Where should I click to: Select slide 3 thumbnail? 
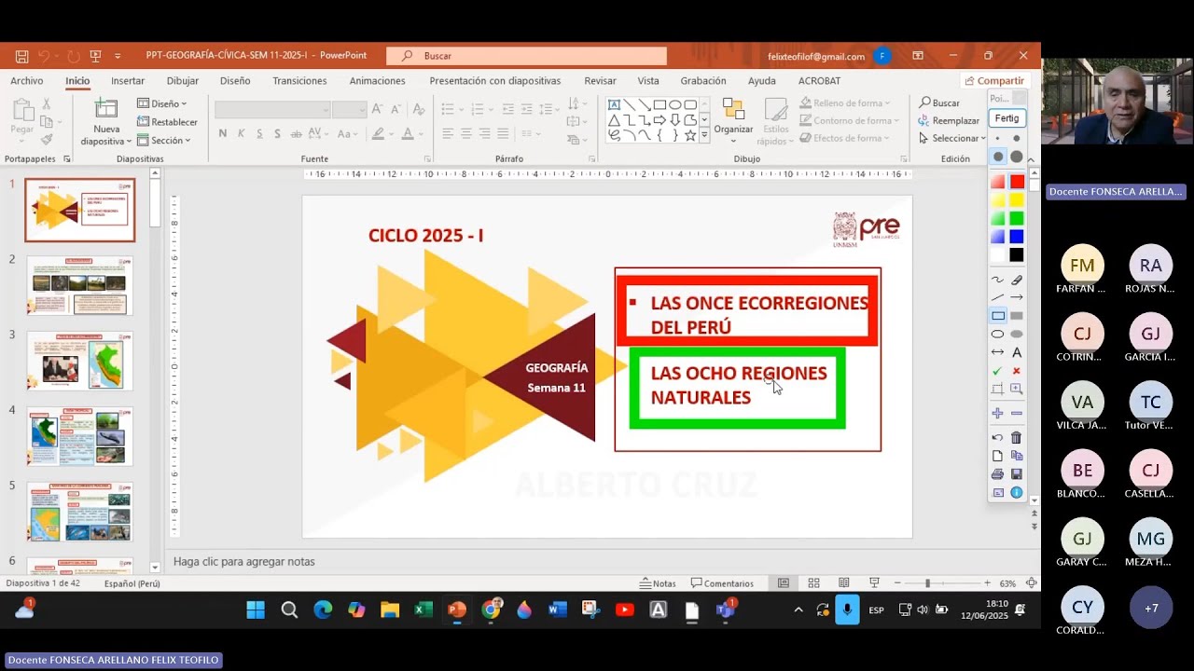(x=79, y=361)
